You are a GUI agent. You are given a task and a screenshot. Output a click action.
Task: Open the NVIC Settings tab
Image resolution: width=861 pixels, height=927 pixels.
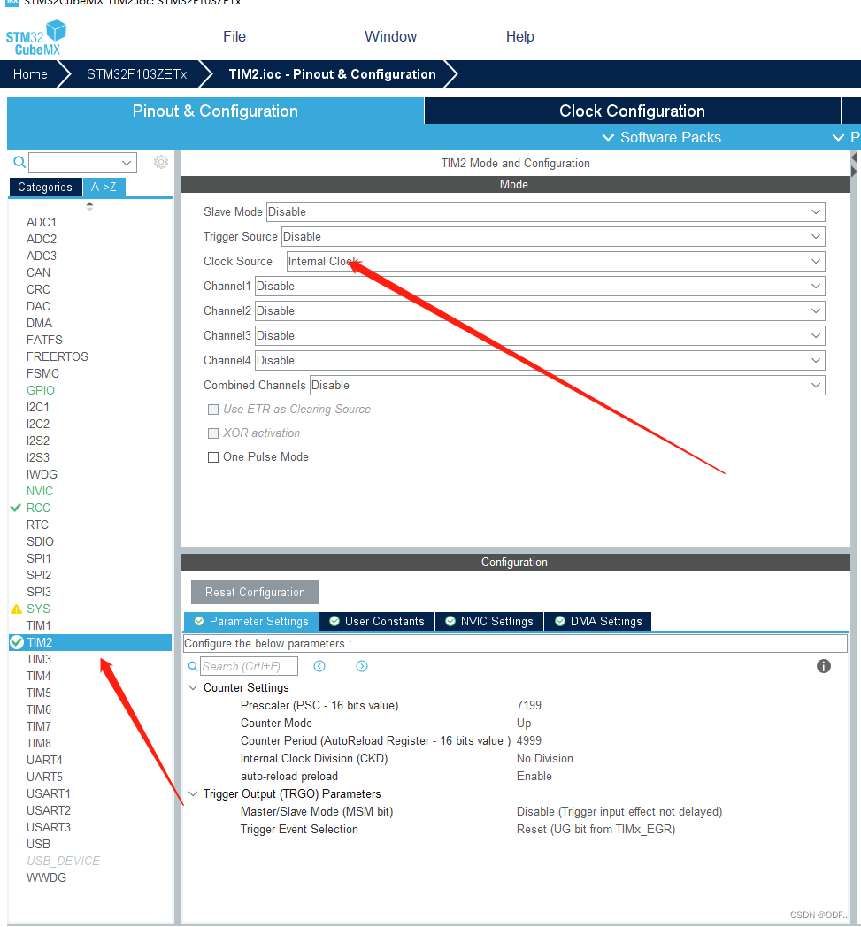(489, 621)
